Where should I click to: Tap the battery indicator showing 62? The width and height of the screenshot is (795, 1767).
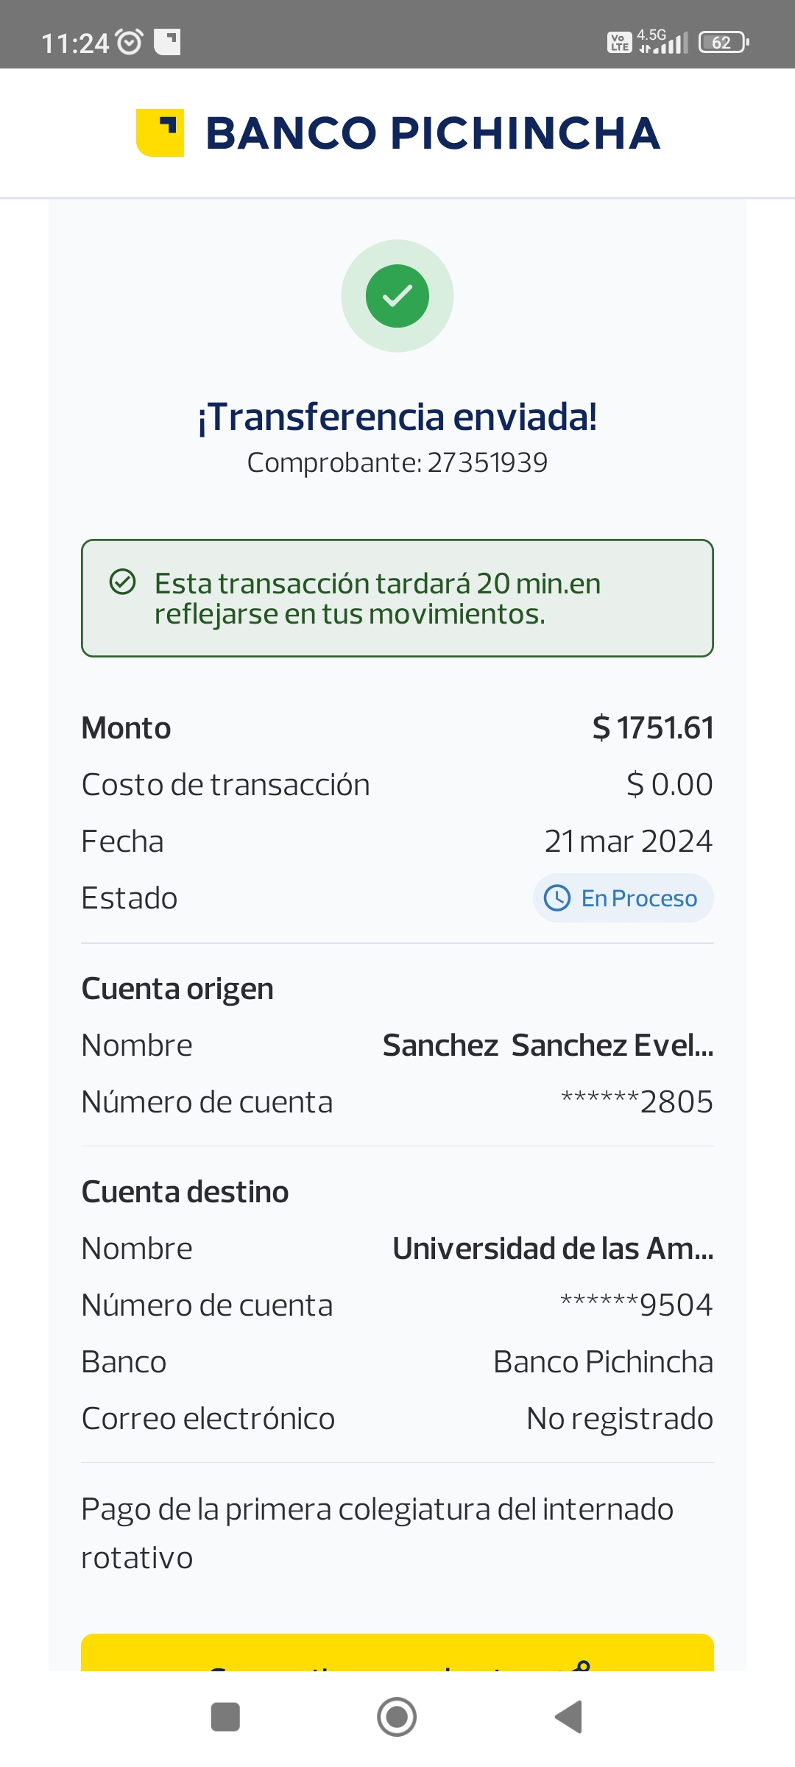[x=723, y=42]
